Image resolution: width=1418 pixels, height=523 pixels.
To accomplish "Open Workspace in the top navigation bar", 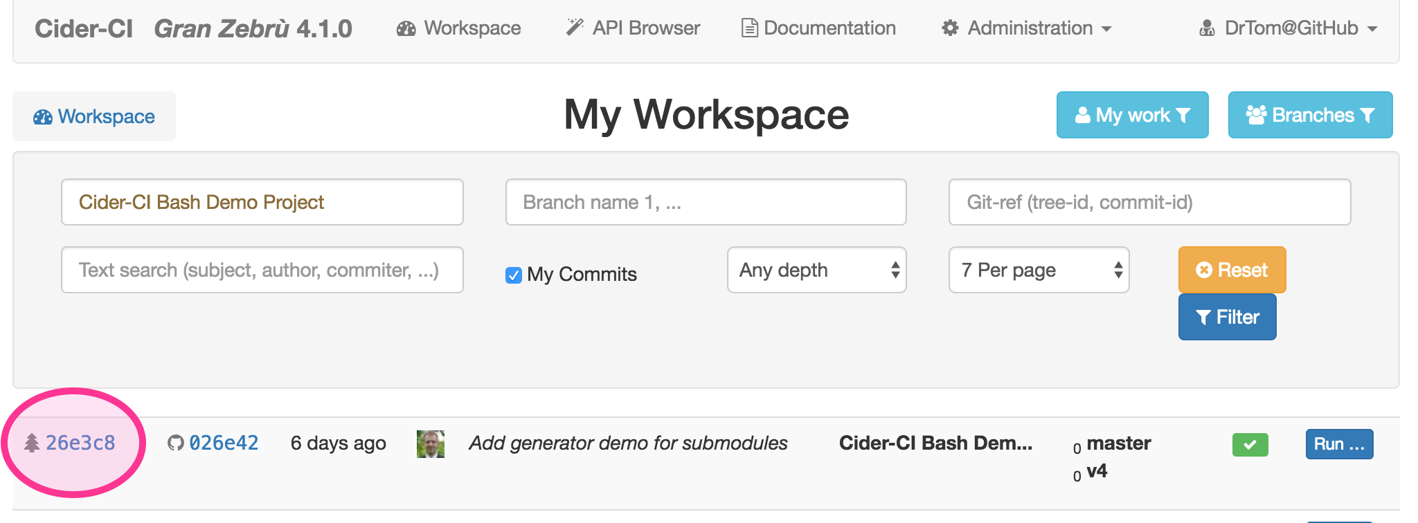I will tap(458, 28).
